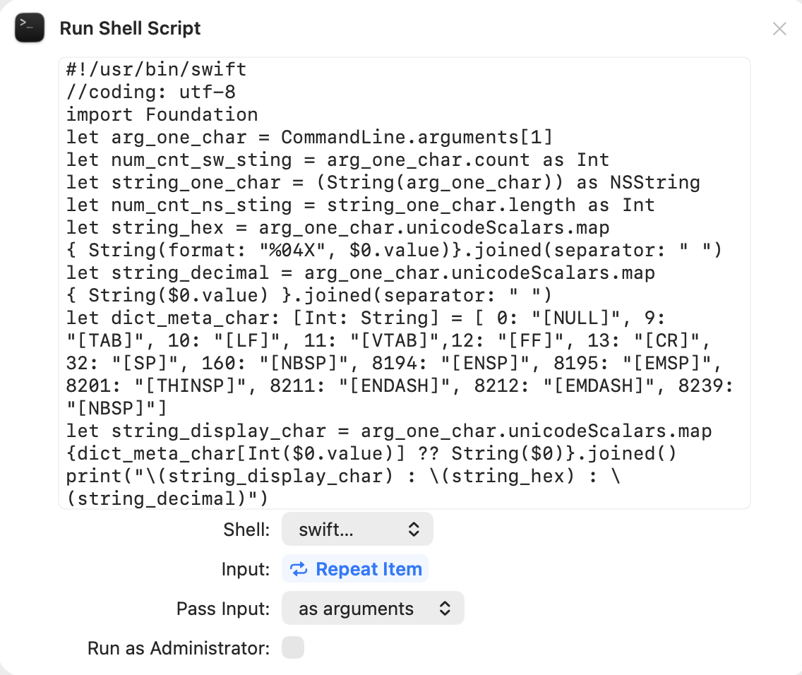Image resolution: width=802 pixels, height=675 pixels.
Task: Click the terminal icon of the shell action
Action: pos(30,28)
